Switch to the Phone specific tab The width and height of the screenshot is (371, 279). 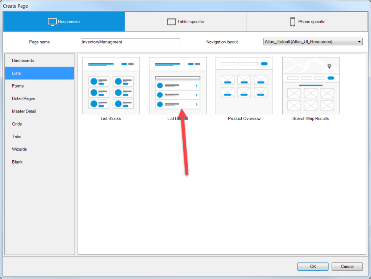point(307,22)
